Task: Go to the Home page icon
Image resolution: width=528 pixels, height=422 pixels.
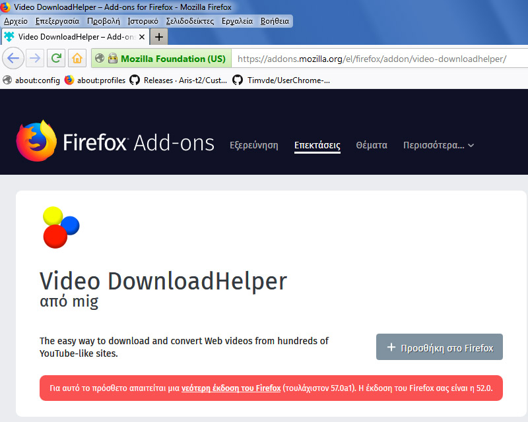Action: pyautogui.click(x=77, y=59)
